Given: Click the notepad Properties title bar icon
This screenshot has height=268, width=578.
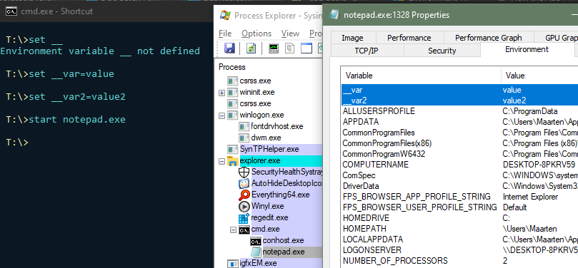Looking at the screenshot, I should [x=334, y=15].
